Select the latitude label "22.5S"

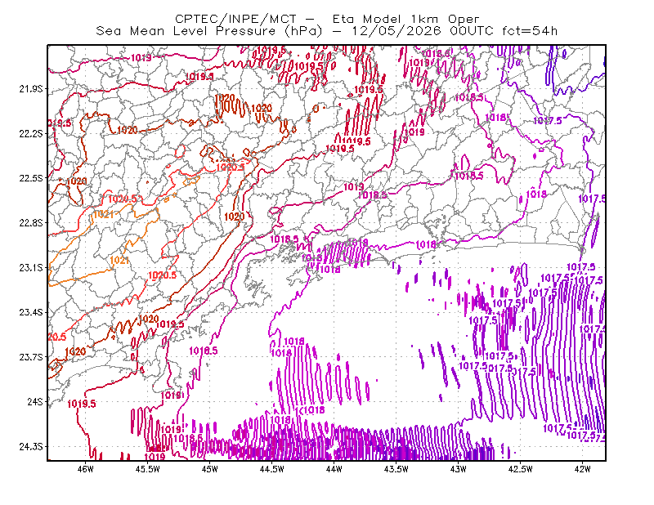(x=31, y=178)
